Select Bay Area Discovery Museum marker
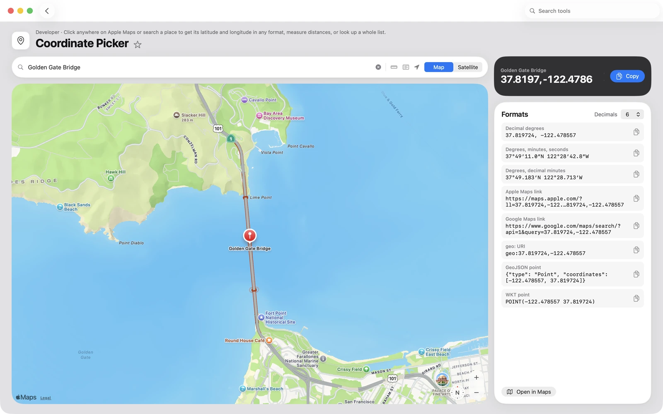Screen dimensions: 663x414 click(259, 116)
